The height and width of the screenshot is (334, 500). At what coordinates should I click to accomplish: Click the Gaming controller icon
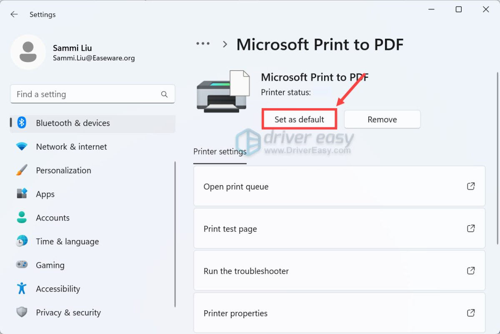tap(22, 265)
